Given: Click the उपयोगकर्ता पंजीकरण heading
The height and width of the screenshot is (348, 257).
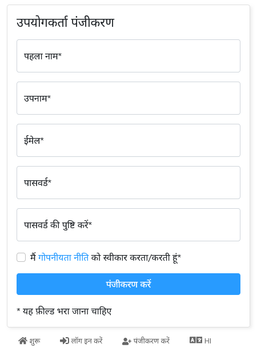Looking at the screenshot, I should pyautogui.click(x=65, y=22).
